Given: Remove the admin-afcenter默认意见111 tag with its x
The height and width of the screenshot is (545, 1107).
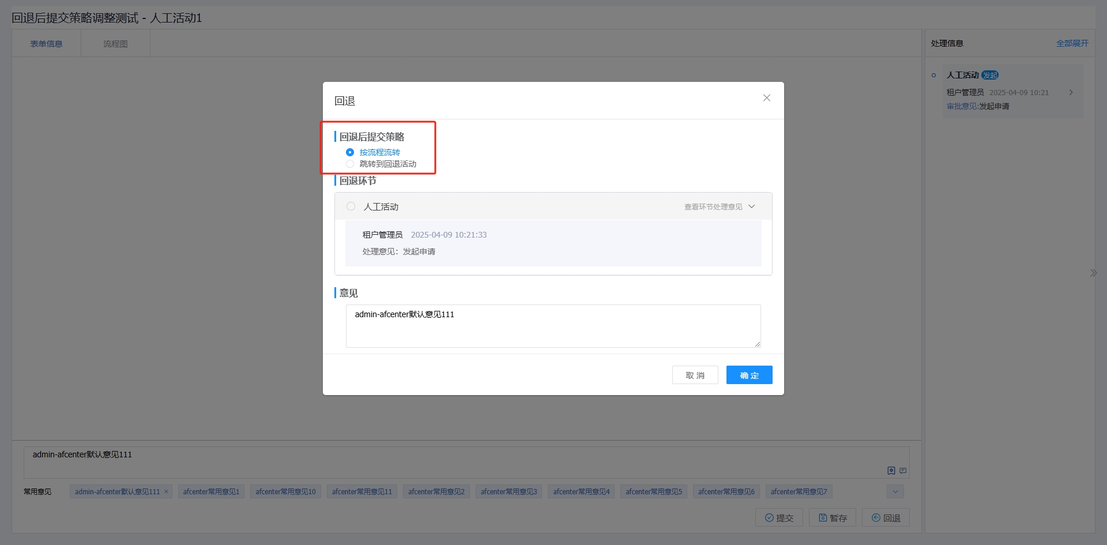Looking at the screenshot, I should coord(166,492).
